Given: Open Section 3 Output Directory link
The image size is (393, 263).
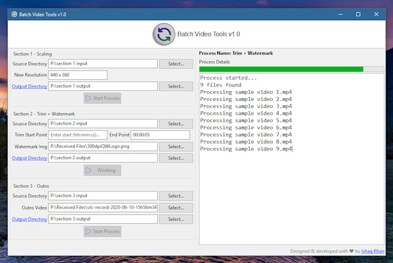Looking at the screenshot, I should point(29,219).
